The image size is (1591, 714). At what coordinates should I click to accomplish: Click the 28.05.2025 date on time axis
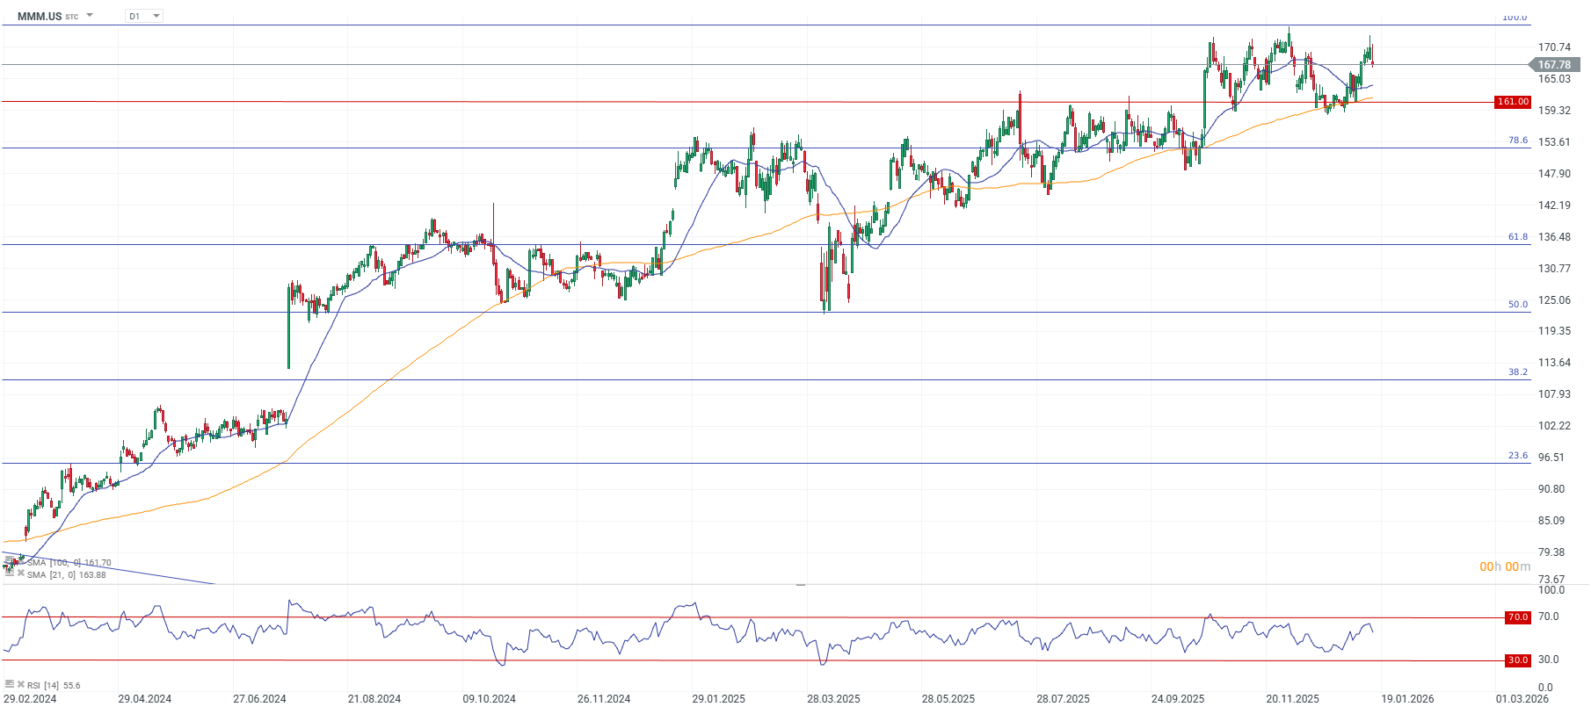(x=948, y=699)
